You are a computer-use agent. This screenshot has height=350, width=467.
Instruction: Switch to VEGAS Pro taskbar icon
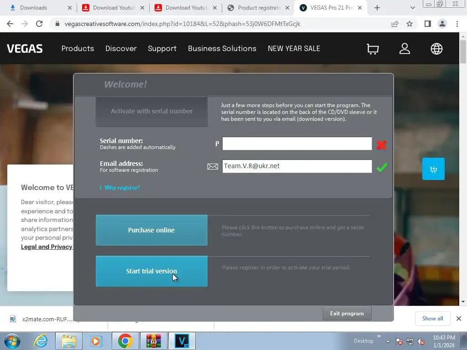point(182,341)
